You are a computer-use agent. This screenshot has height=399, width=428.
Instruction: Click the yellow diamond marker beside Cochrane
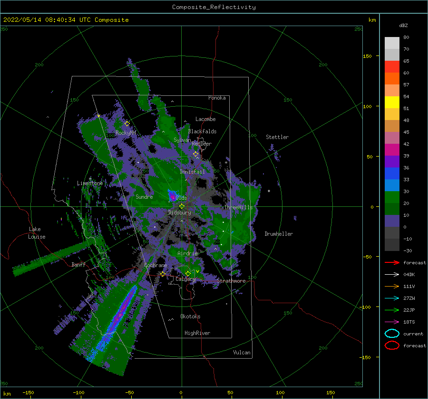(163, 274)
